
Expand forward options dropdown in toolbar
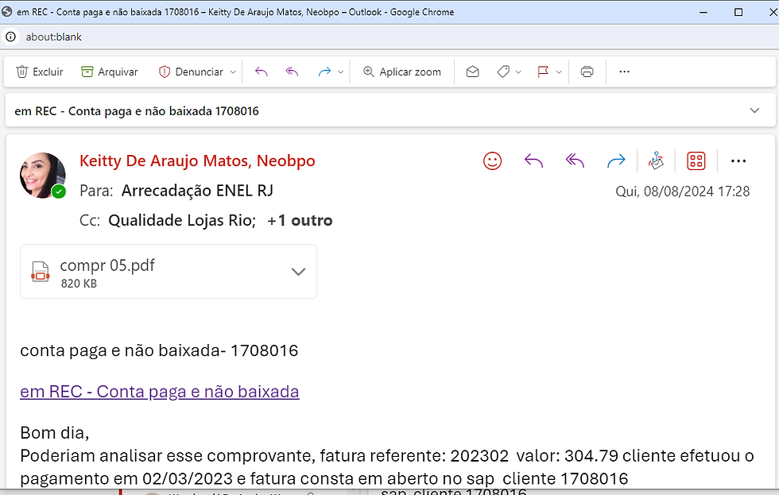click(341, 72)
